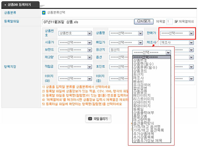
Task: Click the 제목열 number input field
Action: coord(169,22)
